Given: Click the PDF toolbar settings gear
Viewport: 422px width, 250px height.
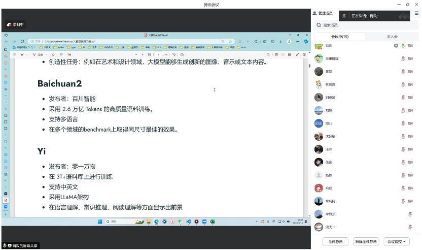Looking at the screenshot, I should tap(304, 54).
